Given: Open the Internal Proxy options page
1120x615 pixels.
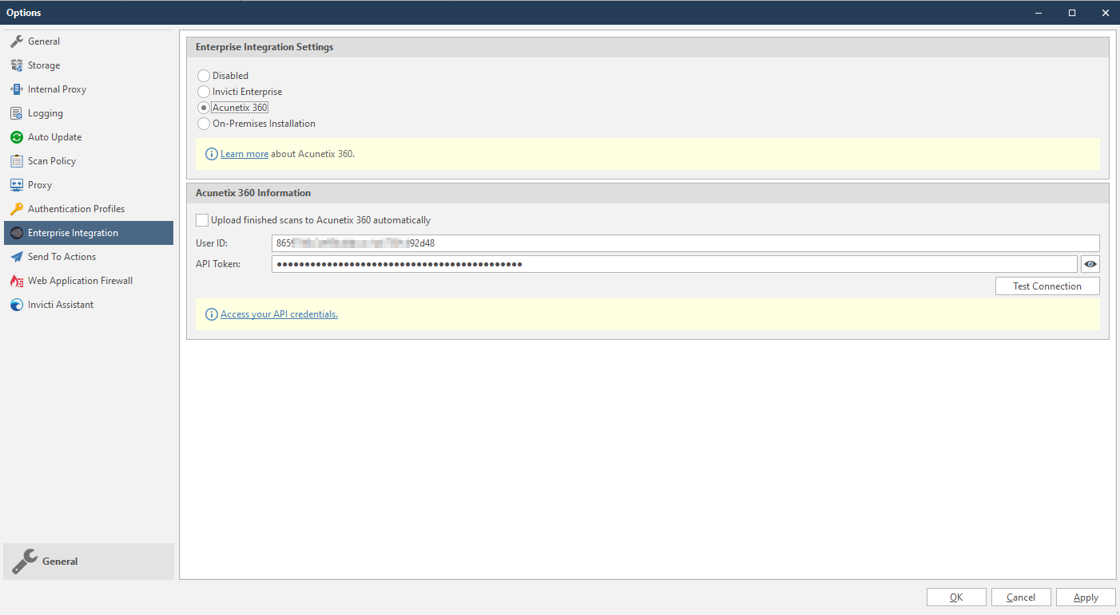Looking at the screenshot, I should [89, 89].
